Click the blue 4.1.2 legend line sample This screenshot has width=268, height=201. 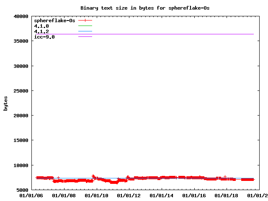click(x=85, y=31)
